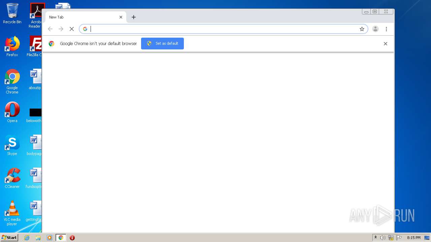The image size is (431, 242).
Task: Select the FileZilla desktop shortcut
Action: click(34, 46)
